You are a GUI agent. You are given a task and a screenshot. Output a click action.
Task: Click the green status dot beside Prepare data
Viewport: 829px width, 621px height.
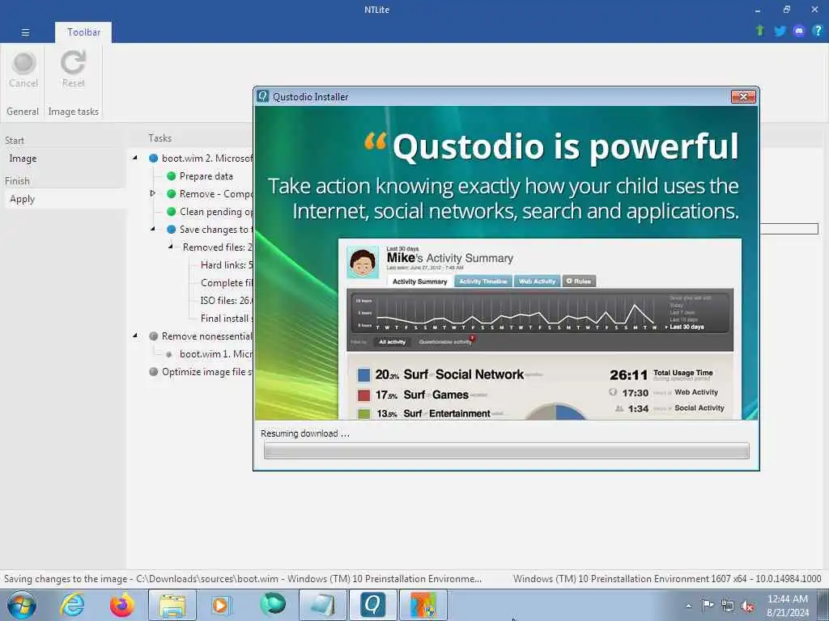(x=172, y=175)
